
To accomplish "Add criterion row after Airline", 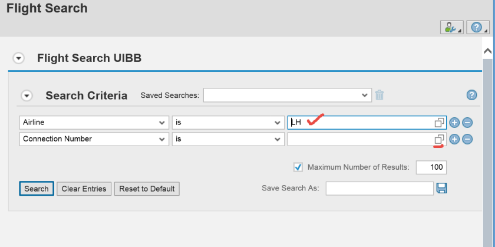I will [x=454, y=123].
